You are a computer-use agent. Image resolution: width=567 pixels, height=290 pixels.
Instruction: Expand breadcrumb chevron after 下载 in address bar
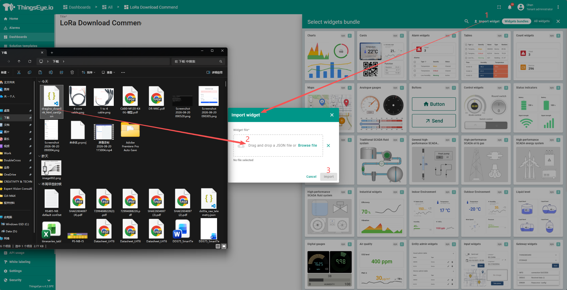tap(63, 61)
